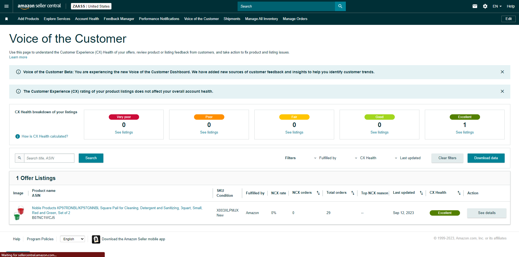The height and width of the screenshot is (257, 519).
Task: Click the magnifier search button in header
Action: coord(340,6)
